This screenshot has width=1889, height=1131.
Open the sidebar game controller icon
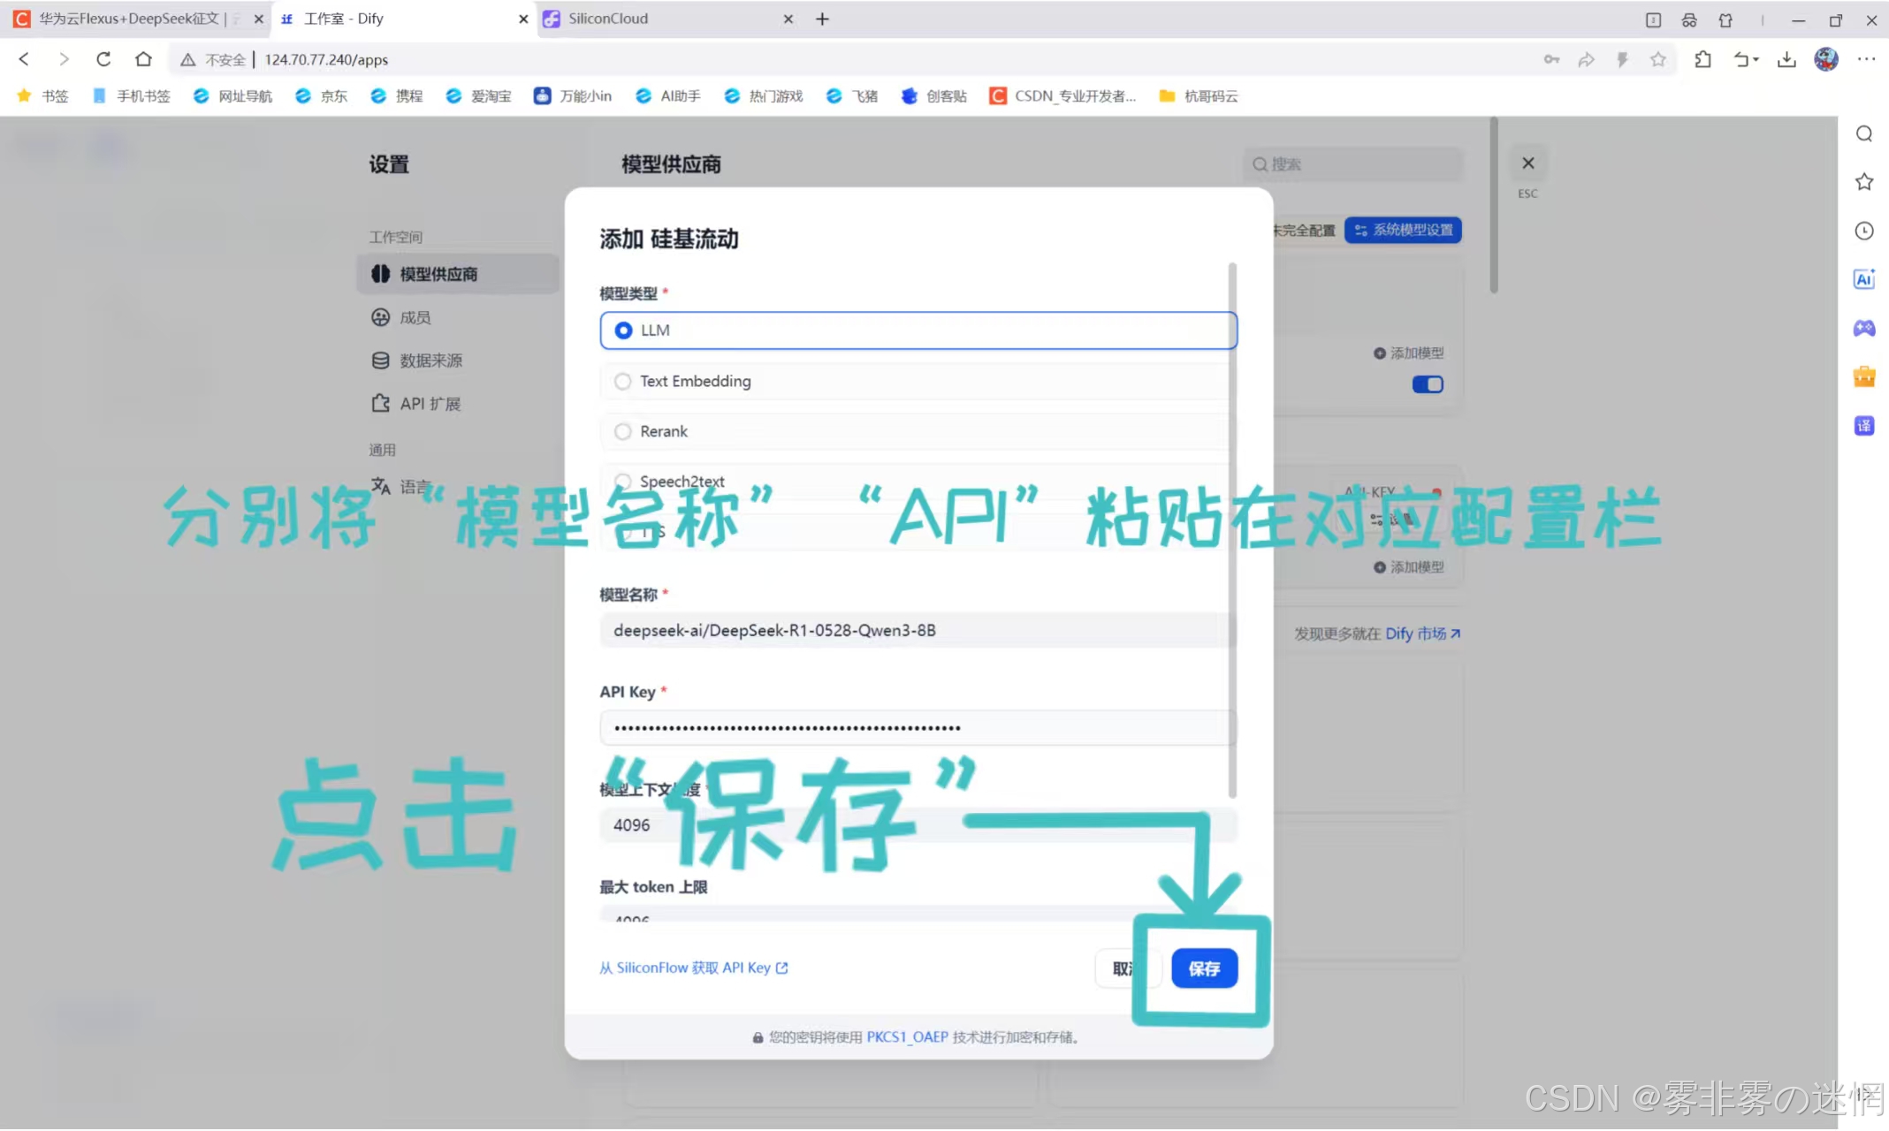[x=1864, y=328]
